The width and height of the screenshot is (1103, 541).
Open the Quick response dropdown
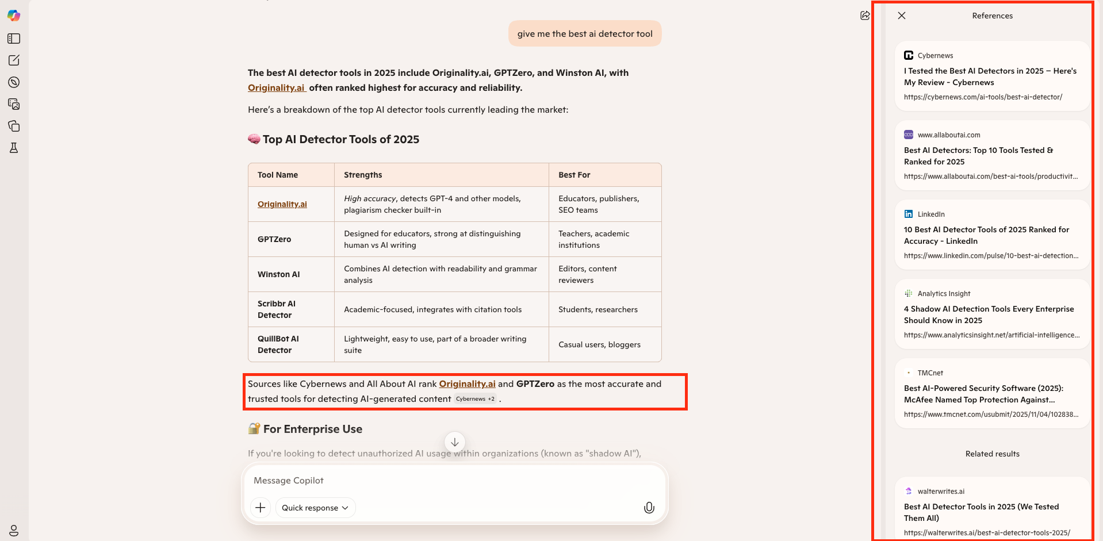point(315,508)
